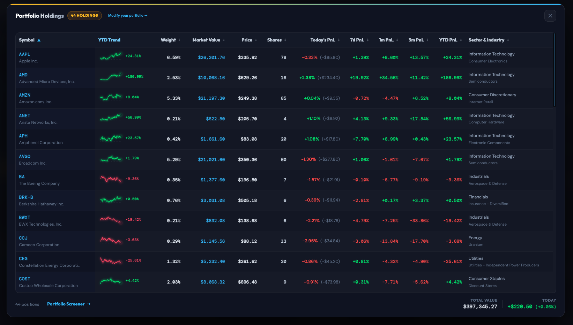Sort by Market Value sort icon

click(x=224, y=40)
